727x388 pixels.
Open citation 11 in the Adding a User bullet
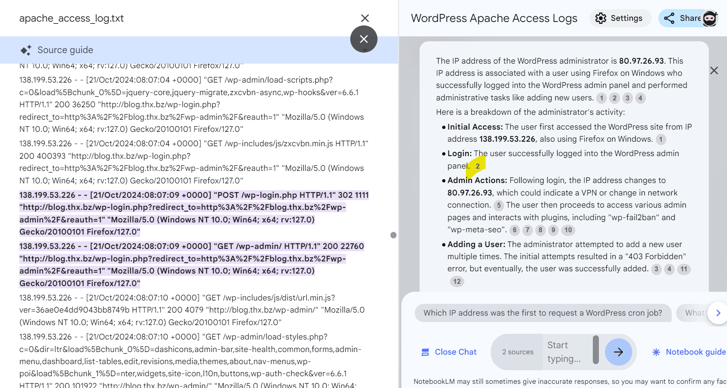pos(684,269)
